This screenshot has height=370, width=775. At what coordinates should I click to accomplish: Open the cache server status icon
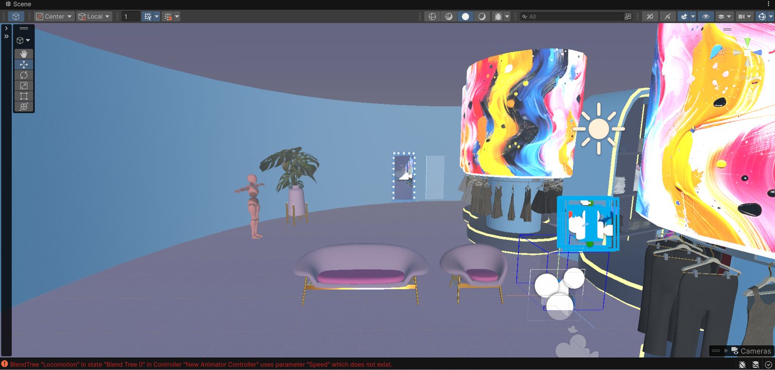756,365
